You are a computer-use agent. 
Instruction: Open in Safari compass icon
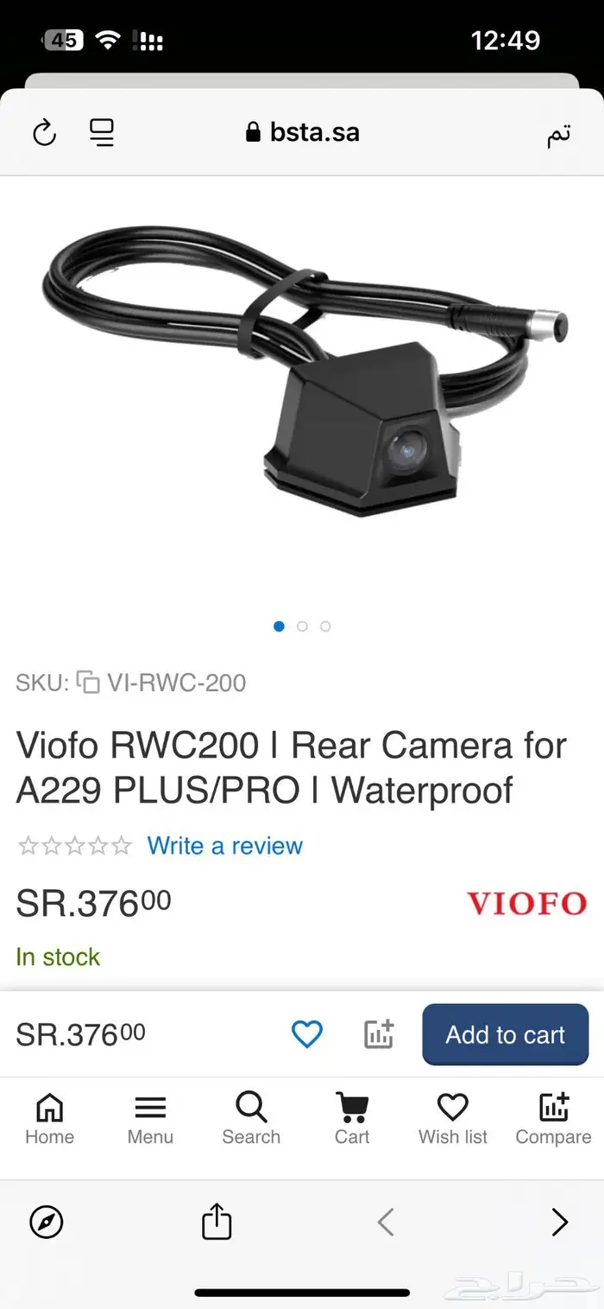[46, 1223]
